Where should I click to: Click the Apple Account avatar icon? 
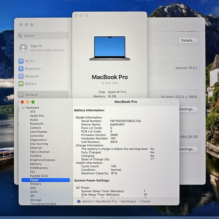(23, 48)
